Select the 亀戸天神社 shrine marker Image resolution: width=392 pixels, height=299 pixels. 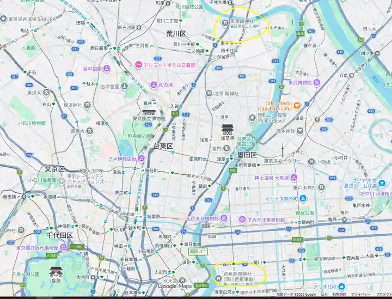322,187
